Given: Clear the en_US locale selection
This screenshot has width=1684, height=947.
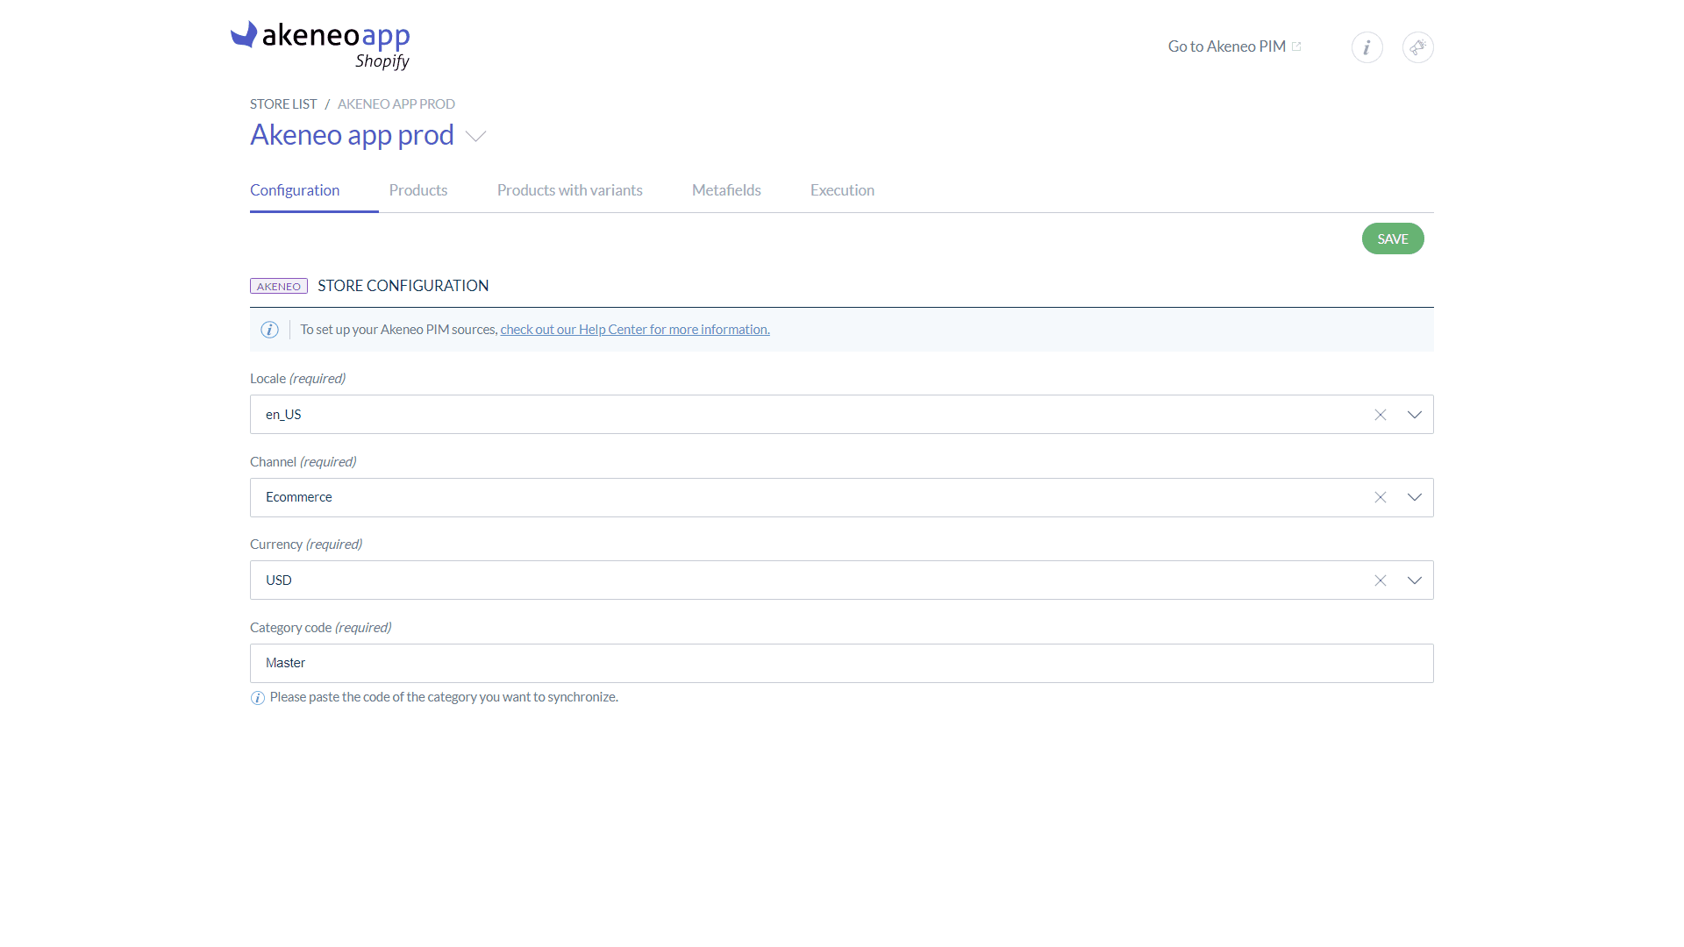Looking at the screenshot, I should [x=1380, y=415].
